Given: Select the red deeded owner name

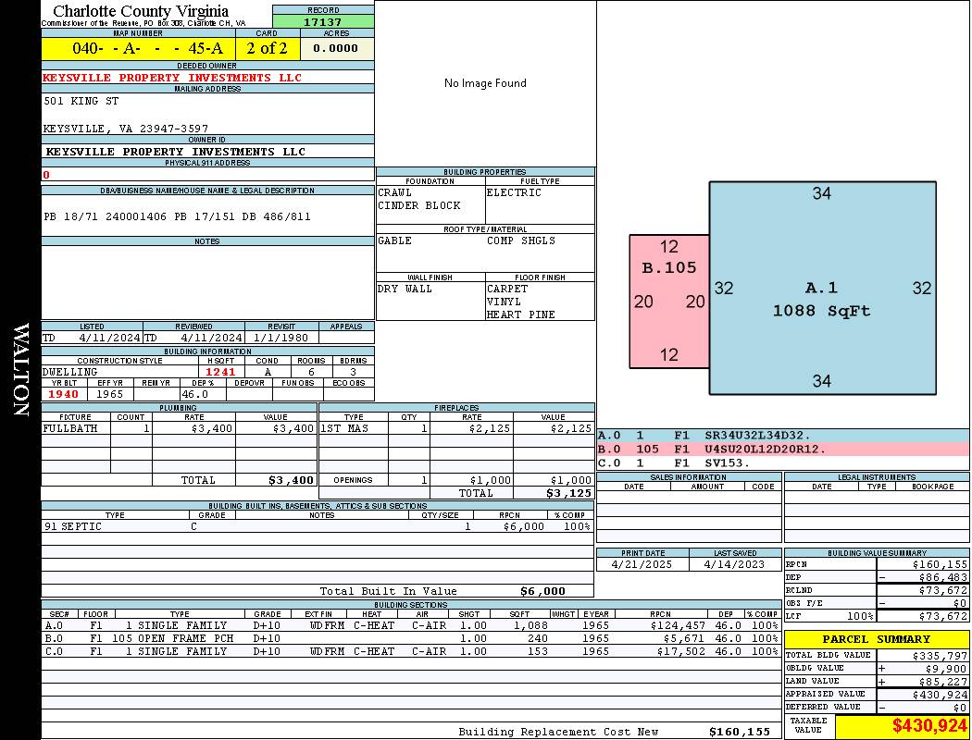Looking at the screenshot, I should coord(172,78).
